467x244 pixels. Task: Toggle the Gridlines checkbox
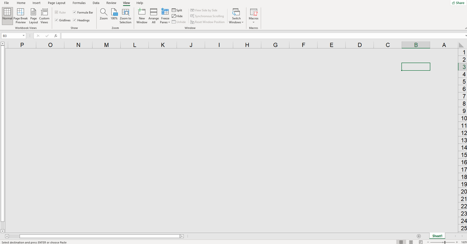(x=56, y=20)
